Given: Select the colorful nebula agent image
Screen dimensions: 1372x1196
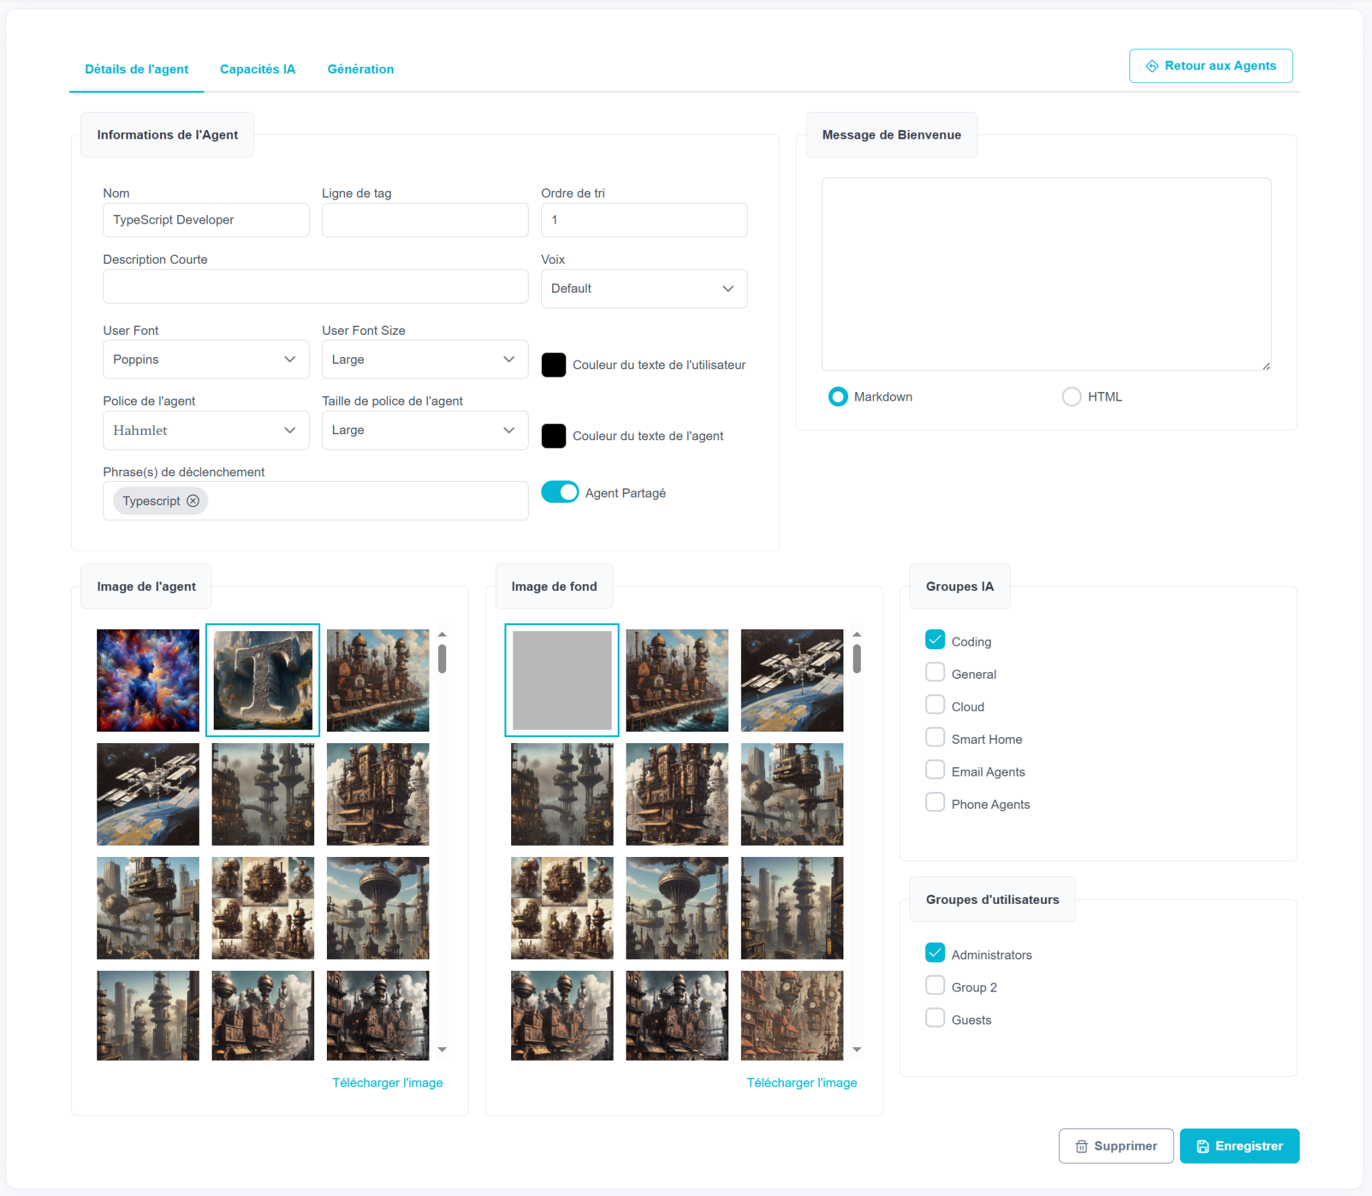Looking at the screenshot, I should click(x=148, y=680).
